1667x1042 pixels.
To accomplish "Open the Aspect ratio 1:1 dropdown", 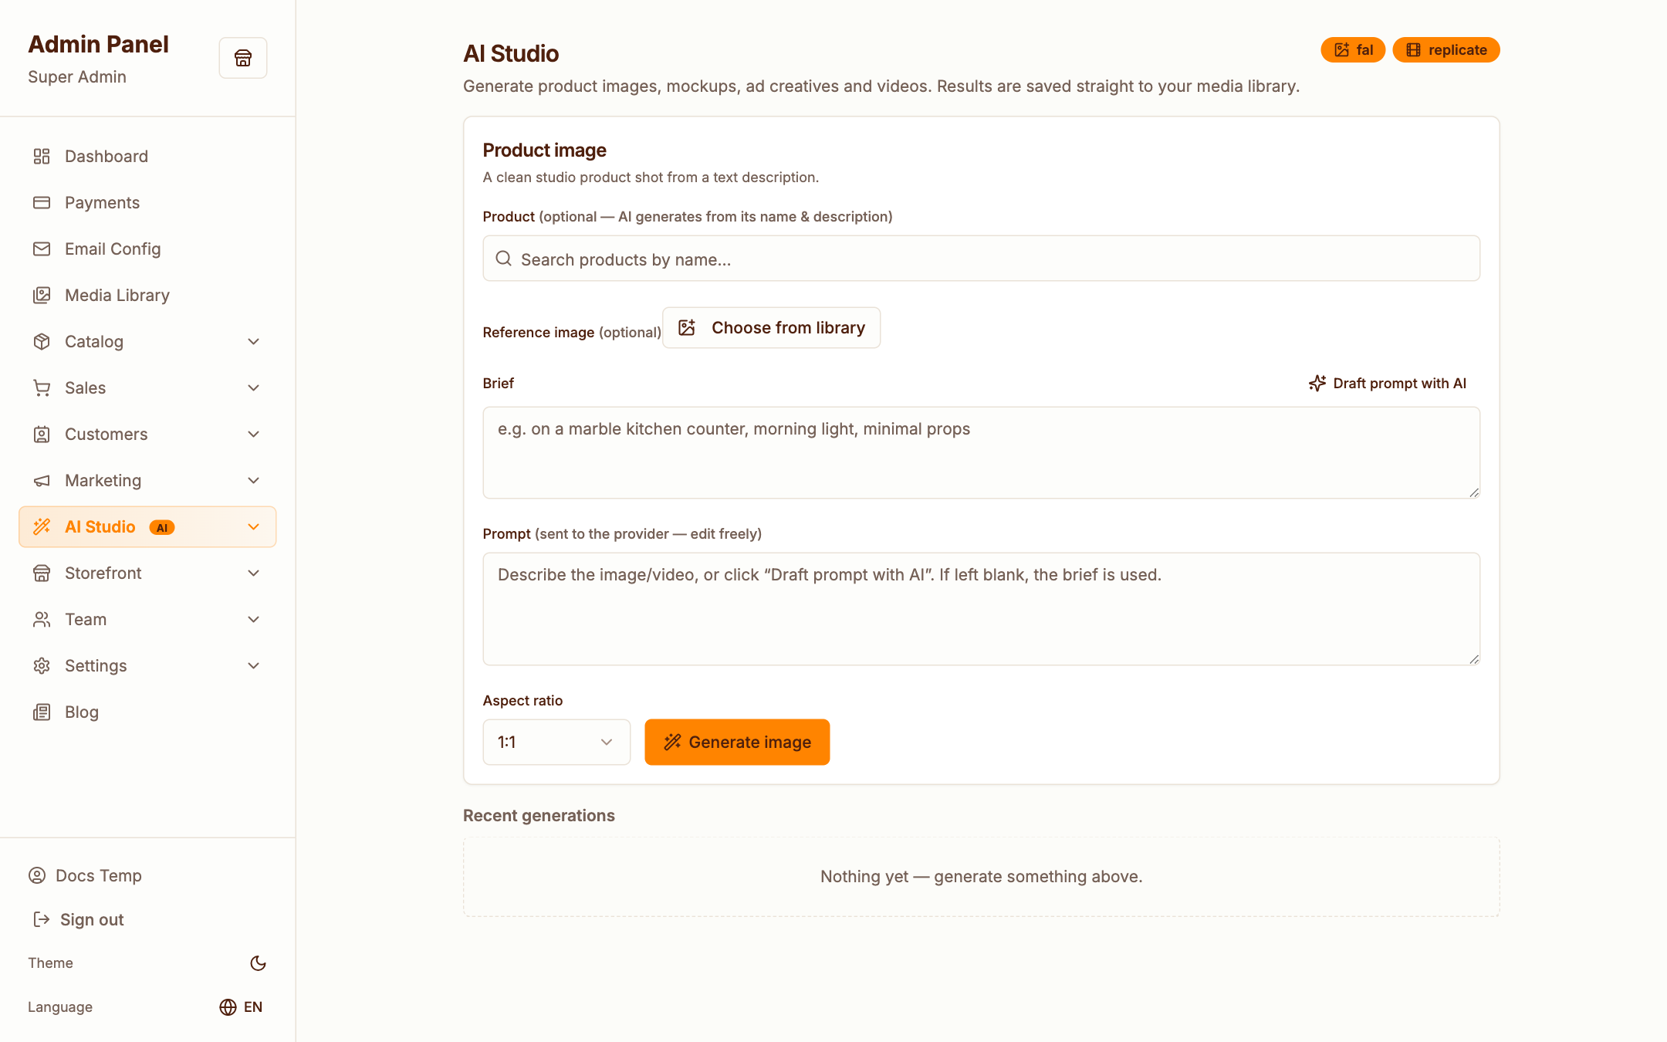I will pos(556,743).
